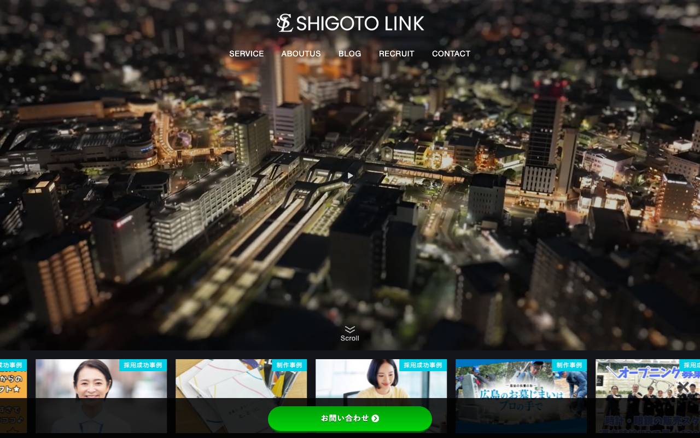Play the background city video
This screenshot has height=438, width=700.
click(350, 176)
